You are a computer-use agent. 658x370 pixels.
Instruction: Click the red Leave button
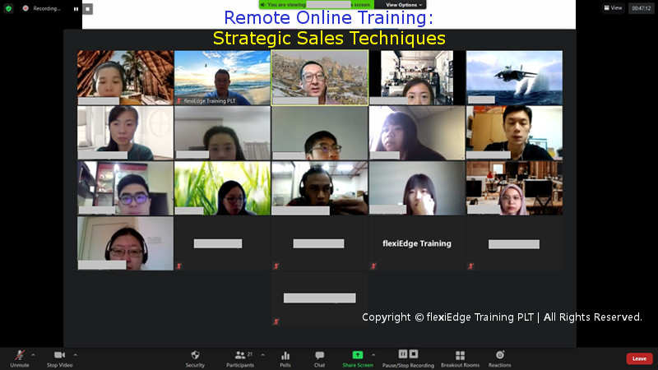pos(639,358)
